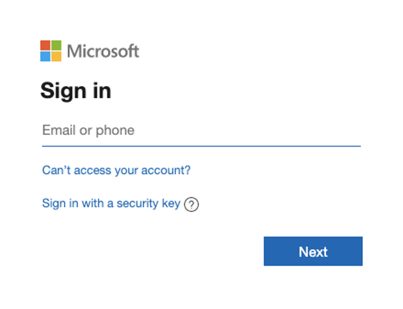
Task: Click the Email or phone placeholder text
Action: [88, 130]
